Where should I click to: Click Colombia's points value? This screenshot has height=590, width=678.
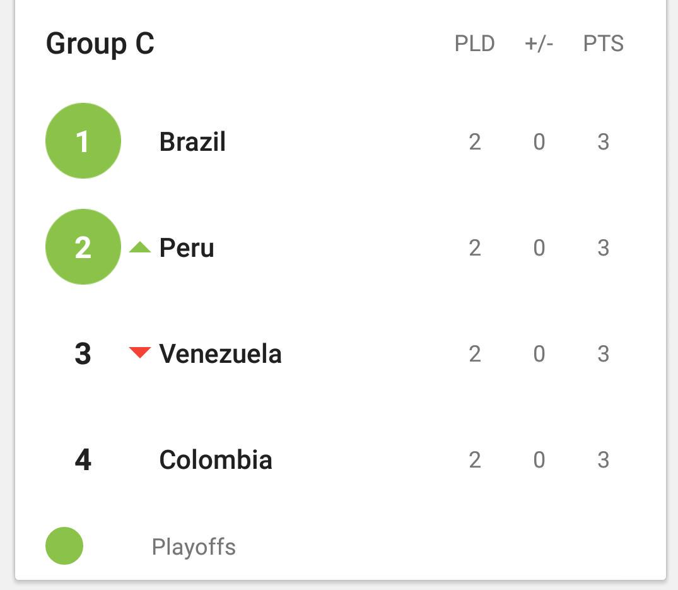(604, 460)
